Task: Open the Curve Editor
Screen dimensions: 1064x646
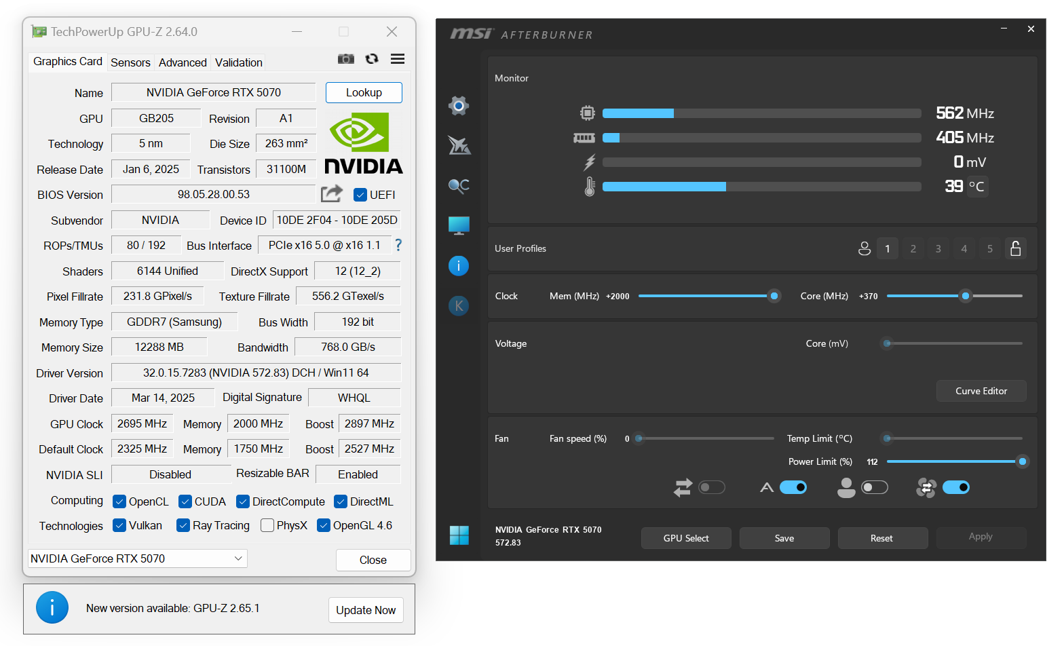Action: [981, 391]
